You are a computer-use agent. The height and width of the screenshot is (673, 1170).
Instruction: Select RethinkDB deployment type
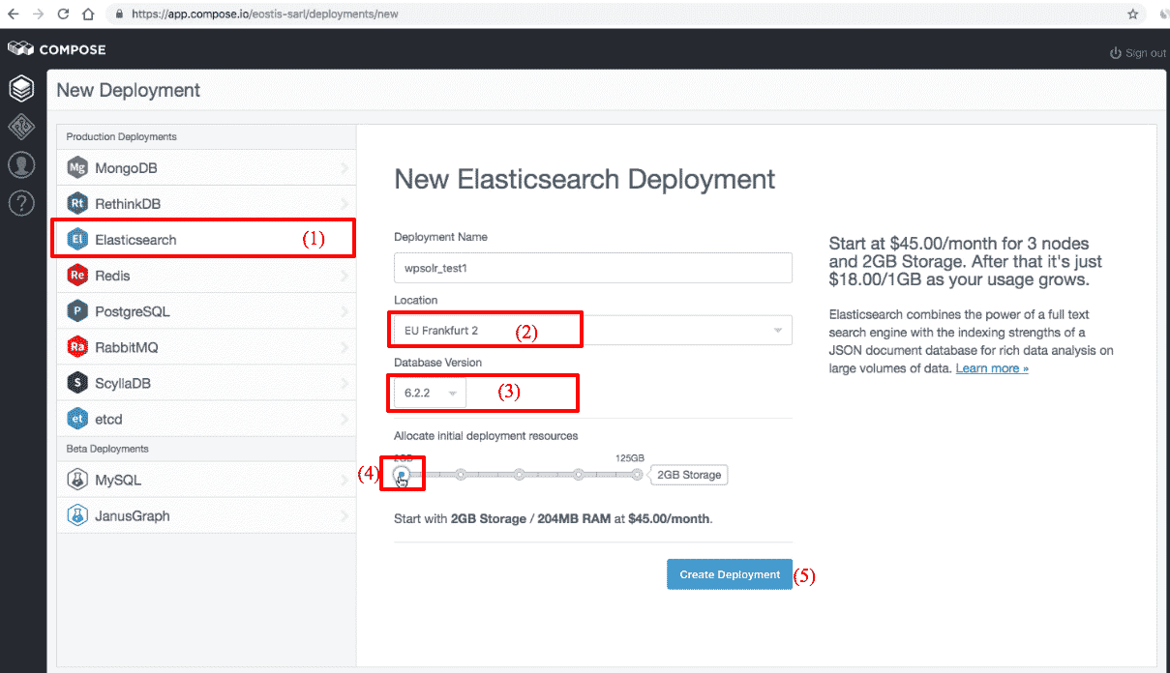pyautogui.click(x=206, y=204)
